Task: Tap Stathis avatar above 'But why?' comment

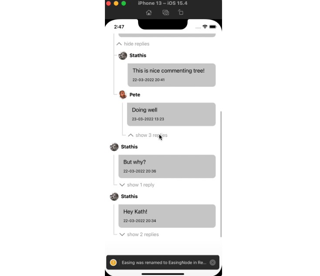Action: point(114,147)
